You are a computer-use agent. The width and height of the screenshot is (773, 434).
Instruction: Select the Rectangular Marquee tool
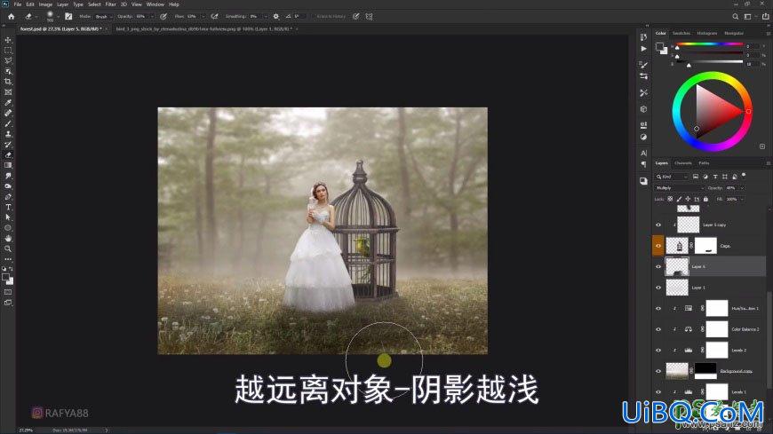[x=8, y=51]
